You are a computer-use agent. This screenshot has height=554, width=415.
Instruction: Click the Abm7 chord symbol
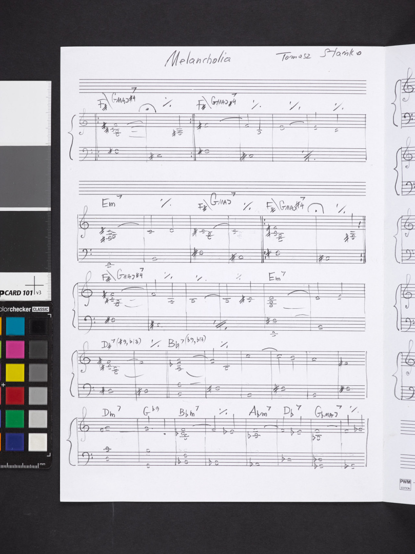[260, 411]
